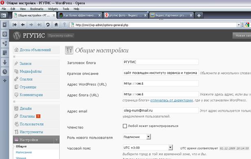Click the email address input field
This screenshot has width=251, height=159.
[x=161, y=110]
